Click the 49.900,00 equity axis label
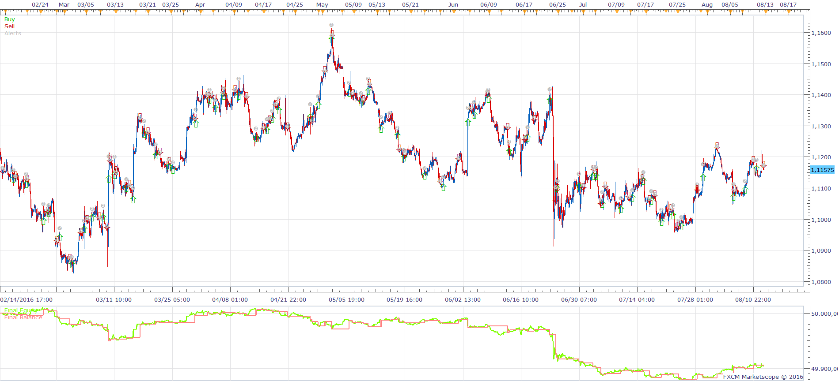This screenshot has height=381, width=839. (x=825, y=369)
